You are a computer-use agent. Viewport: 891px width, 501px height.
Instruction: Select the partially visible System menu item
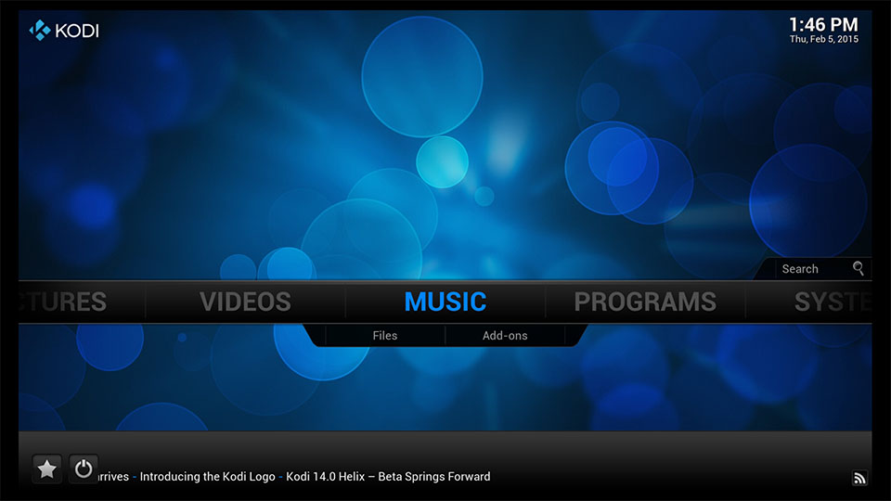(x=833, y=302)
